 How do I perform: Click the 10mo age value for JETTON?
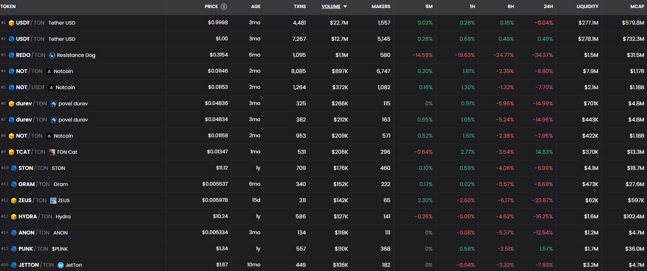[254, 265]
